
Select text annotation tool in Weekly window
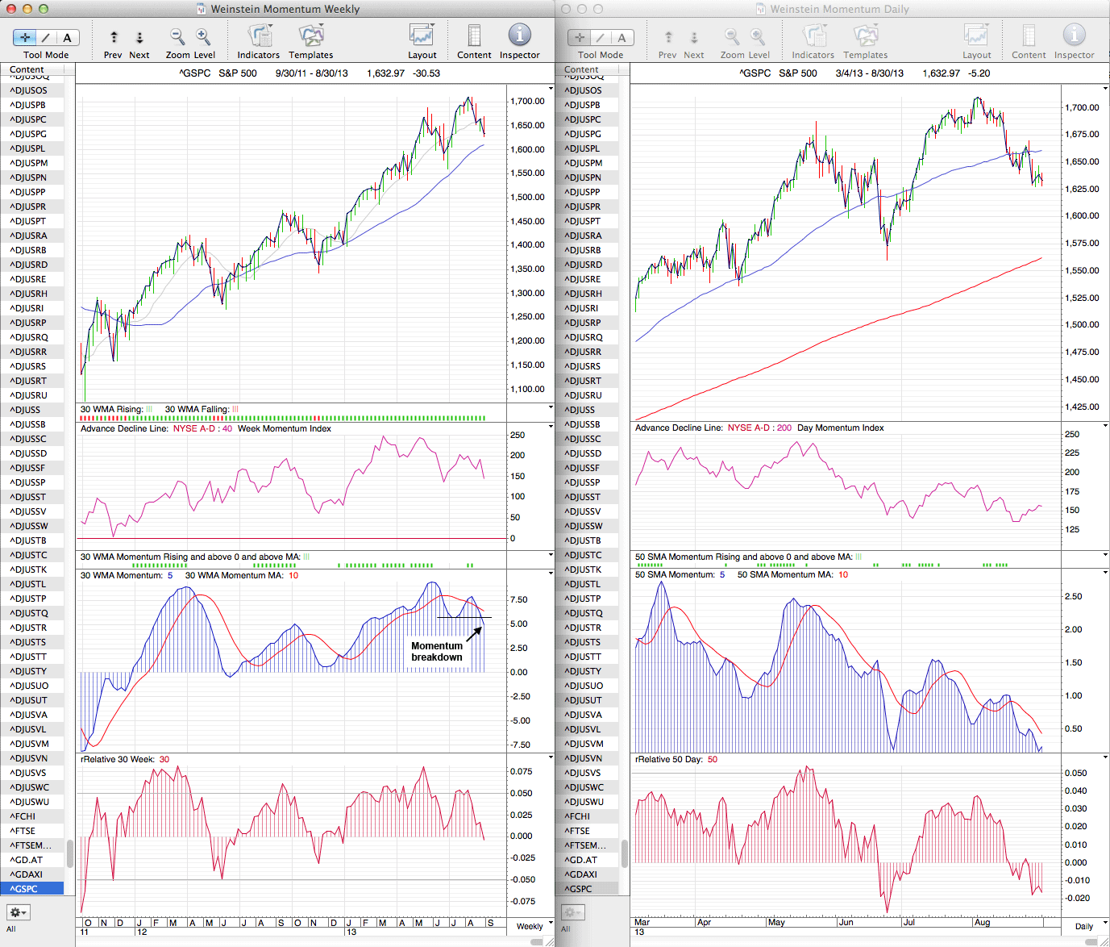pos(67,37)
